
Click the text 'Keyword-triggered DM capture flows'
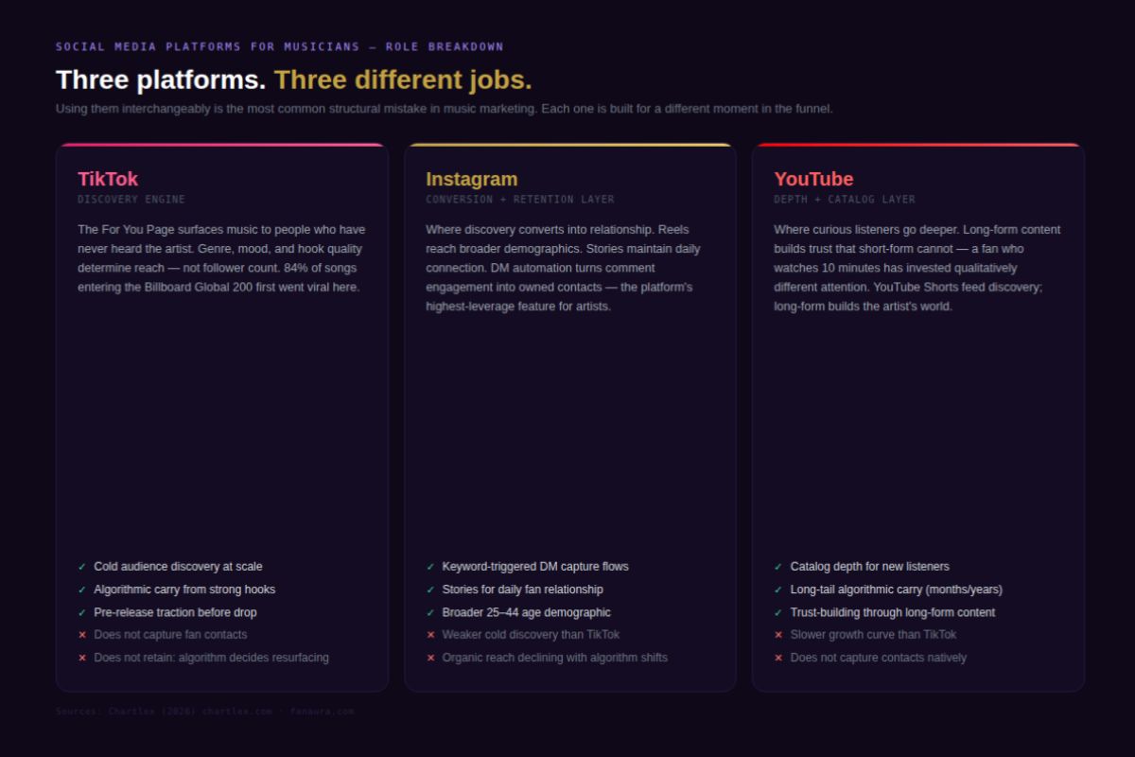[535, 567]
